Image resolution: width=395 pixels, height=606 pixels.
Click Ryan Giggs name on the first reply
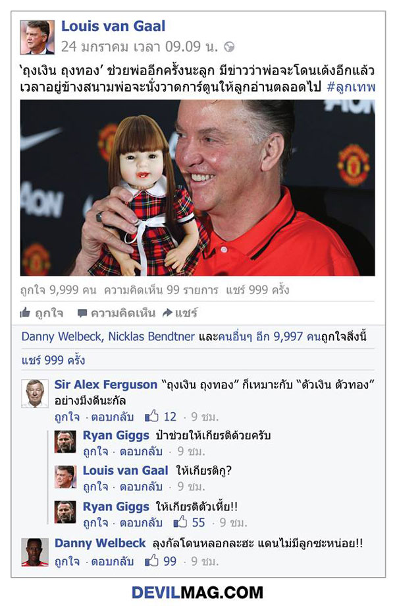116,435
